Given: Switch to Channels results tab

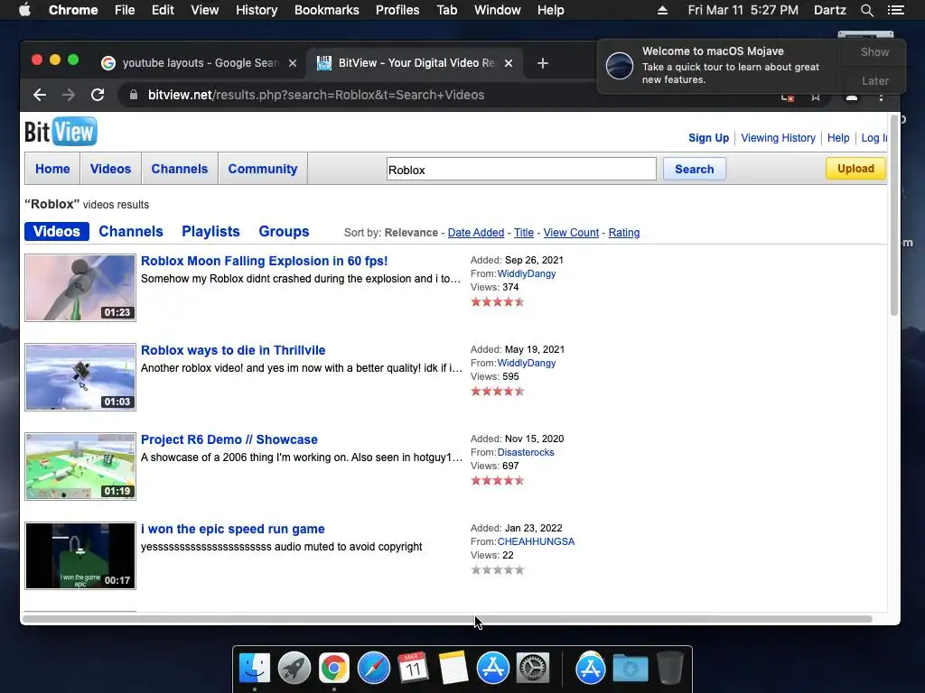Looking at the screenshot, I should coord(131,232).
